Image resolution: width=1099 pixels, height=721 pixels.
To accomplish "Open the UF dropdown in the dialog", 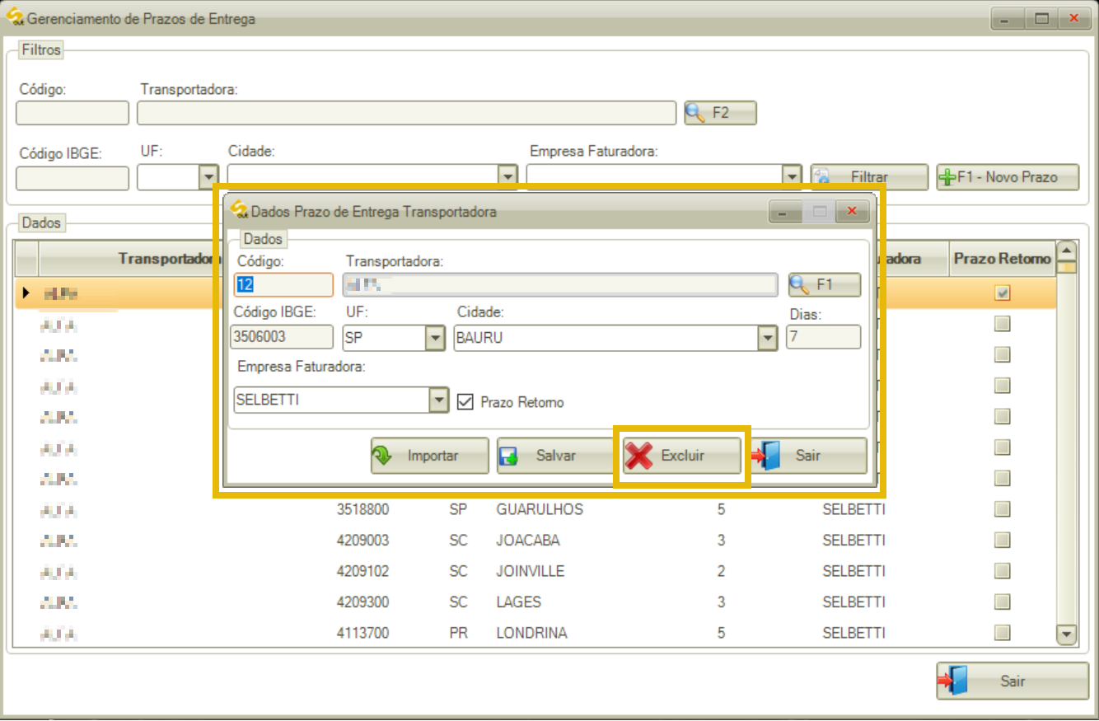I will coord(435,338).
